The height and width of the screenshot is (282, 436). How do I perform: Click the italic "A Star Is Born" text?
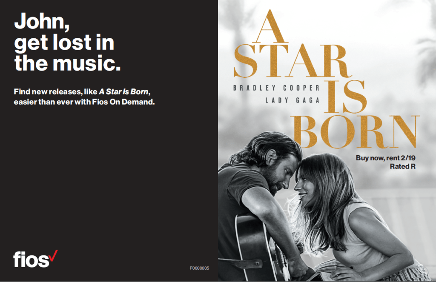coord(124,91)
